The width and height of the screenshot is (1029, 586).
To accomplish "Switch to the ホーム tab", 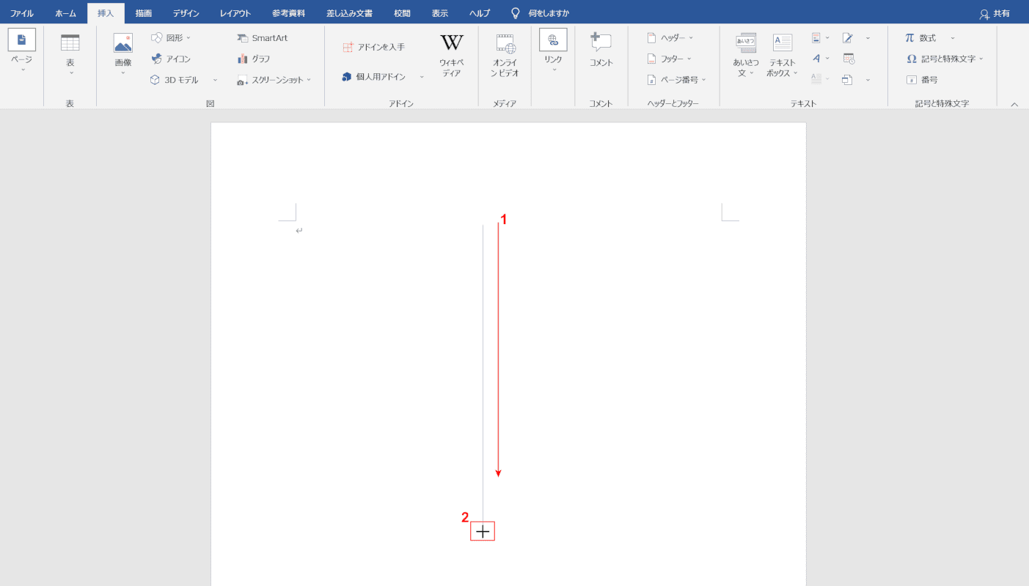I will [x=65, y=13].
